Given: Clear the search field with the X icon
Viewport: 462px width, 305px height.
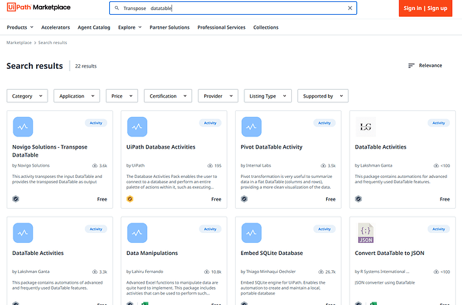Looking at the screenshot, I should point(350,8).
